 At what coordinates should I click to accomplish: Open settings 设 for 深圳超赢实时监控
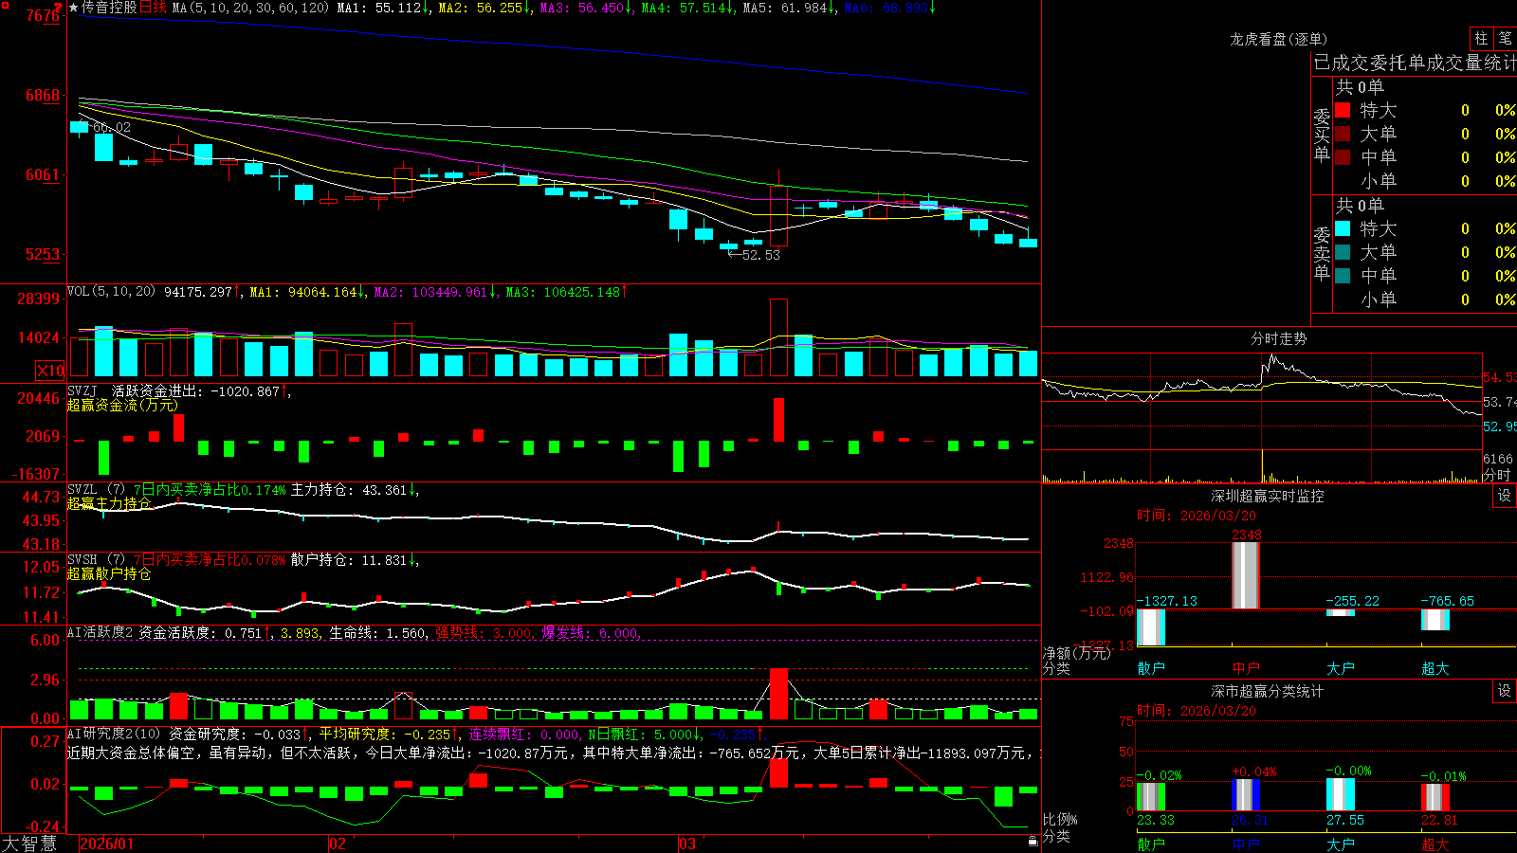coord(1505,496)
